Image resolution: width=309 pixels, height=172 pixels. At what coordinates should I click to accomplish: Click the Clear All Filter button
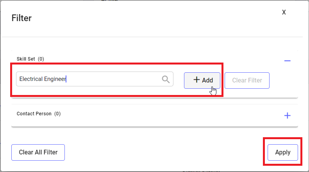(x=38, y=152)
